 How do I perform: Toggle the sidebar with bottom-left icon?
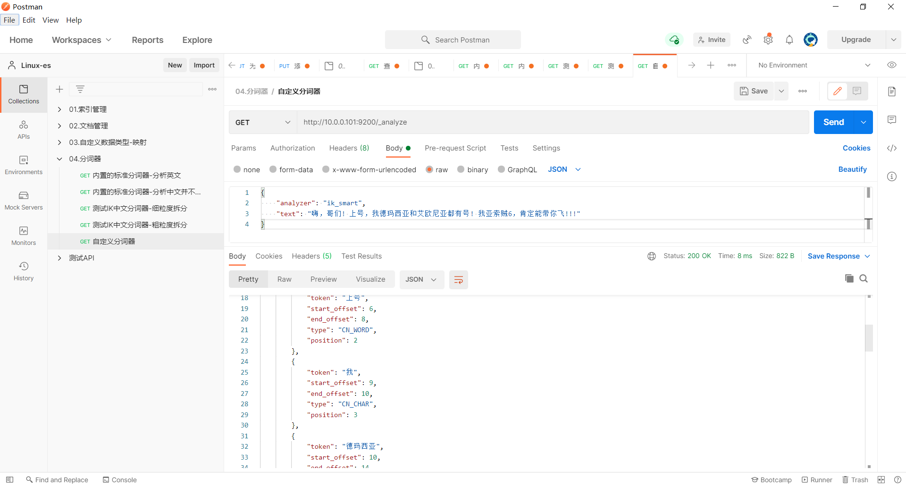(x=9, y=480)
